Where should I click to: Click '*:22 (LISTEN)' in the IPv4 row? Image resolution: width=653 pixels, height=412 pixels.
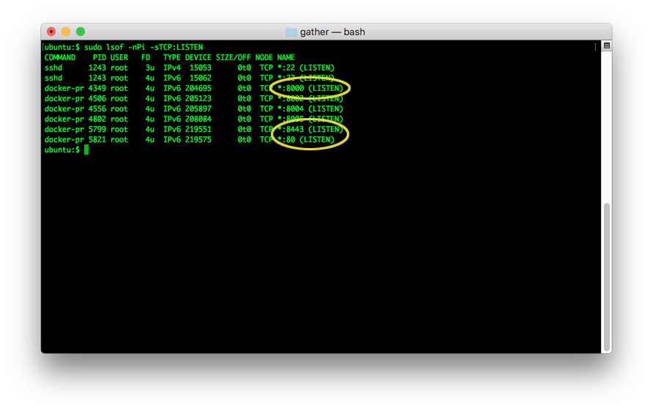click(x=306, y=67)
